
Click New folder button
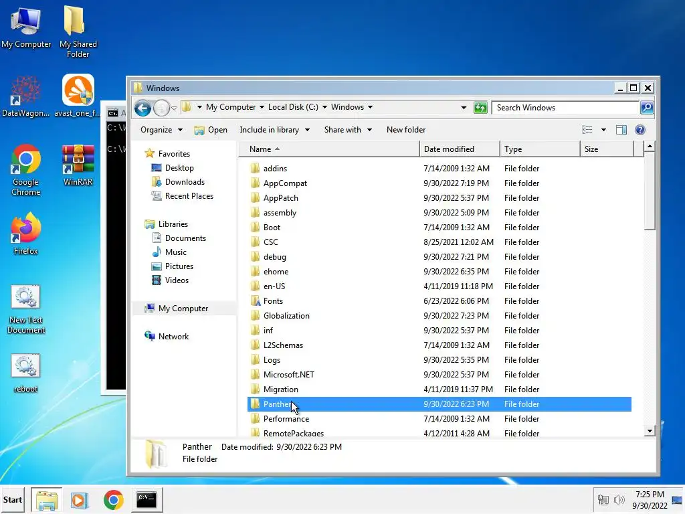(x=406, y=130)
